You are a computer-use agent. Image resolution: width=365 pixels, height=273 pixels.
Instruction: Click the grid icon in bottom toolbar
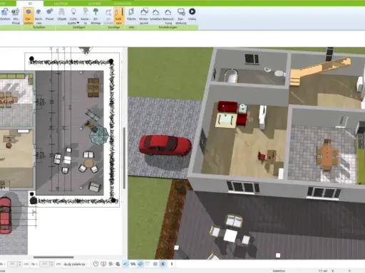click(155, 264)
